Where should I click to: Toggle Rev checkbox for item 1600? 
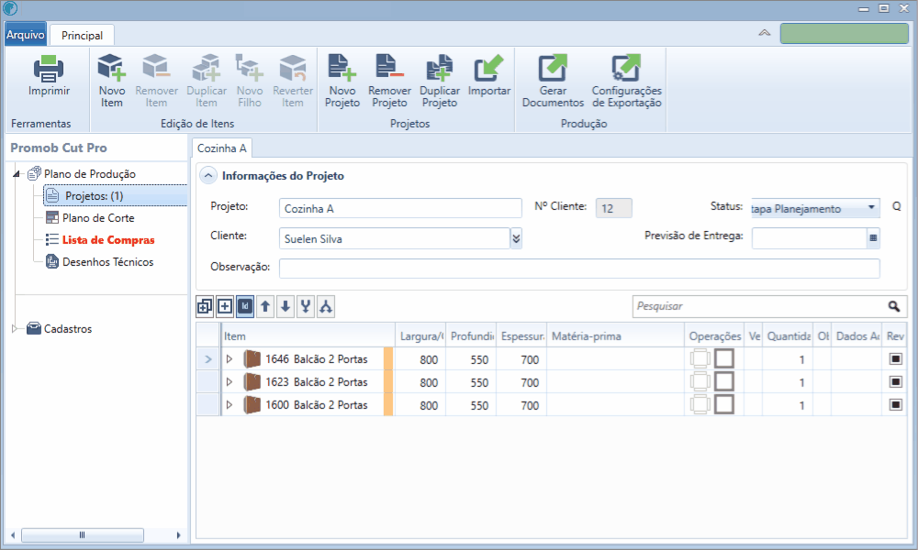click(895, 405)
